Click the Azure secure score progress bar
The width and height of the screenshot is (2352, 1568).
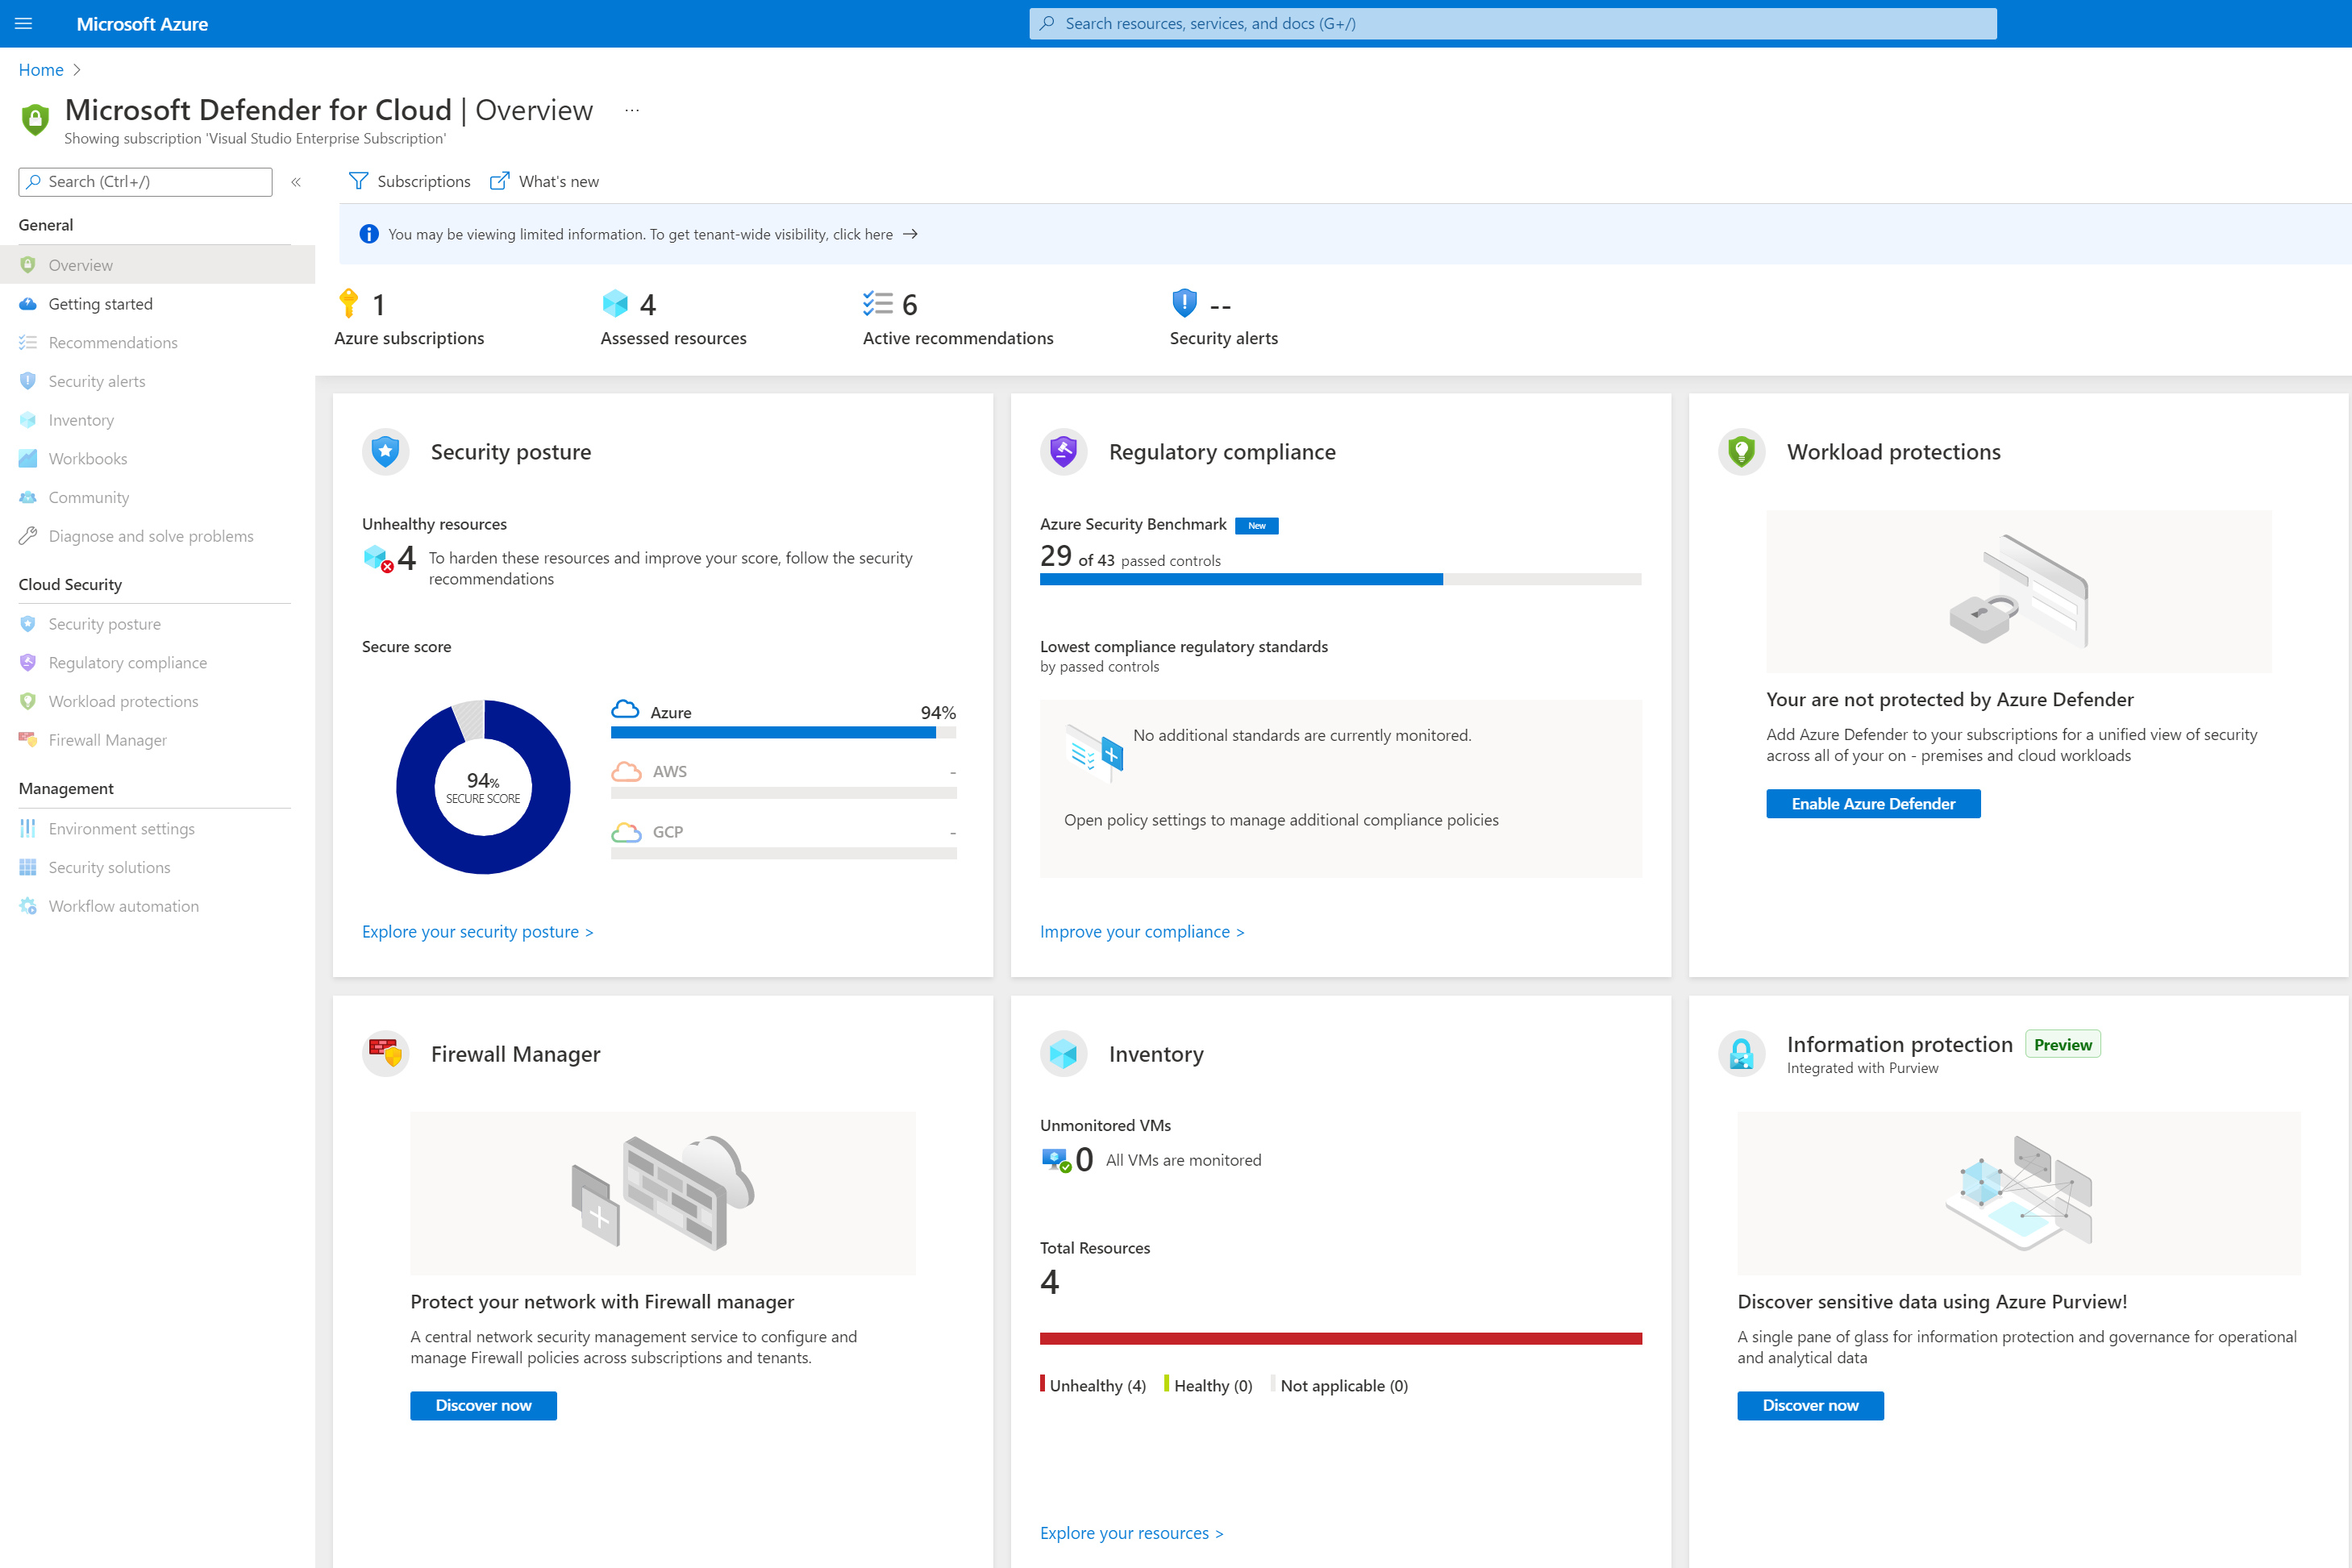[x=783, y=731]
